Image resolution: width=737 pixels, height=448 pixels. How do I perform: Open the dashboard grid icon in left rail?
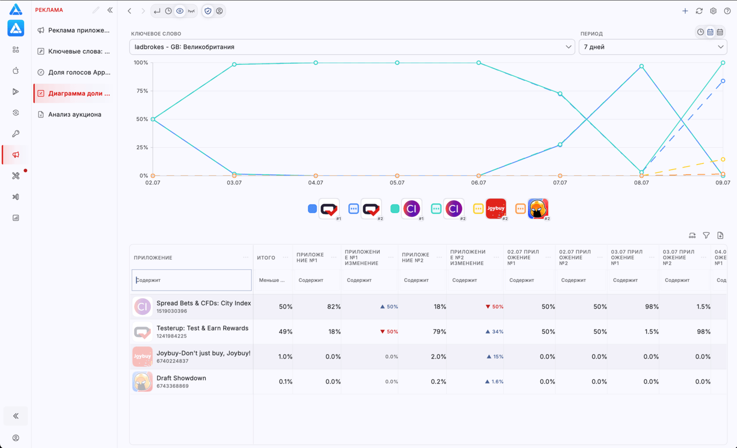tap(16, 50)
